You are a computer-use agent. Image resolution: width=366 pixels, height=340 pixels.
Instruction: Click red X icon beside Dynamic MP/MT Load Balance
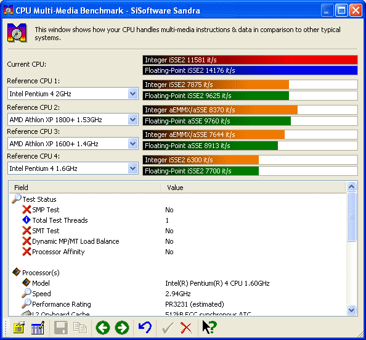26,241
